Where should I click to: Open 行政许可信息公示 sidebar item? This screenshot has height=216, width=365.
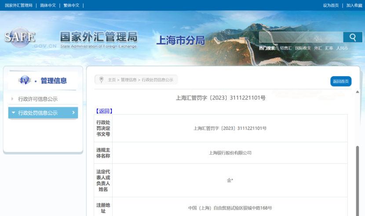click(38, 99)
